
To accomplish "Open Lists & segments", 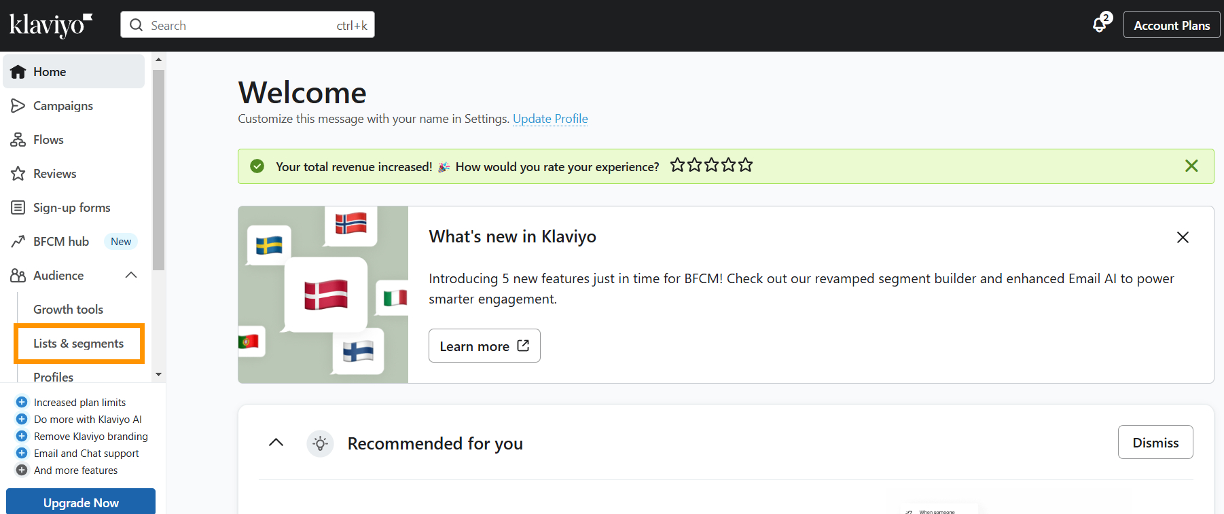I will coord(79,344).
